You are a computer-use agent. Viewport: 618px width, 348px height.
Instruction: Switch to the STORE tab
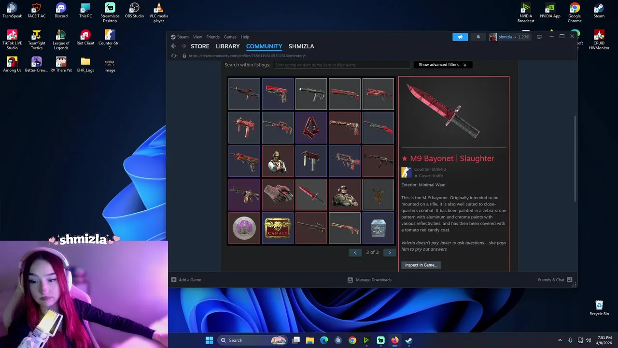click(200, 46)
